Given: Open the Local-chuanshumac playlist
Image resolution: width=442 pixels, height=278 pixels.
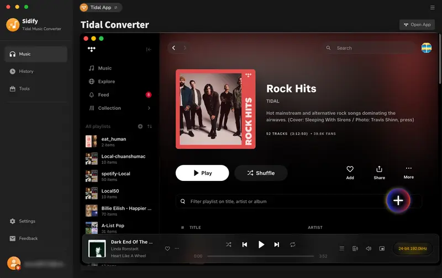Looking at the screenshot, I should (x=119, y=159).
